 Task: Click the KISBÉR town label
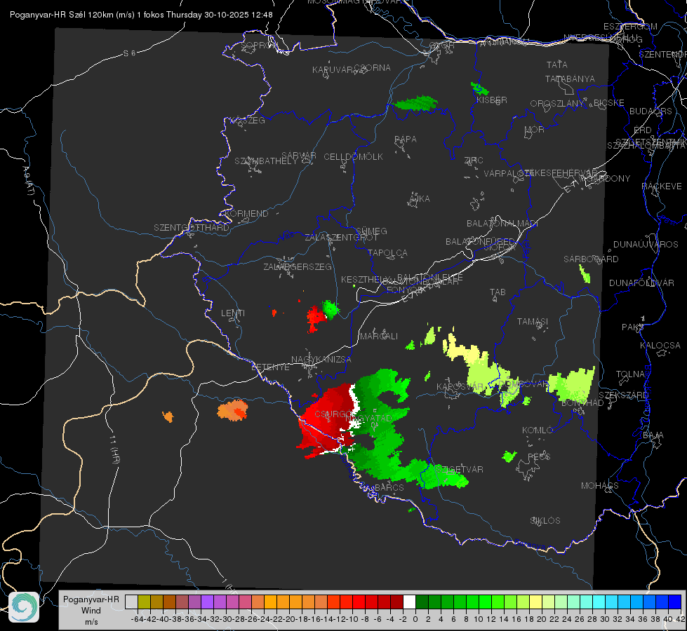tap(492, 100)
